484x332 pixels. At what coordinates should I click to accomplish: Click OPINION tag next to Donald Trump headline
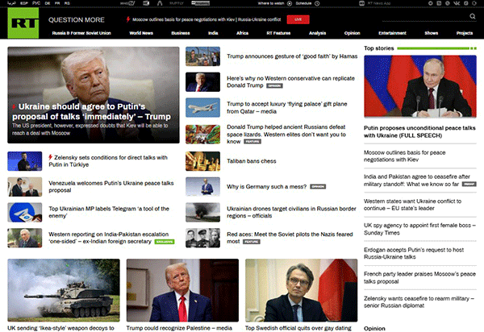274,85
